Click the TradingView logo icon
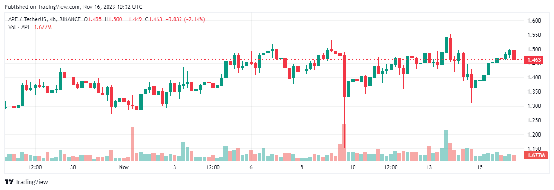The width and height of the screenshot is (554, 190). pyautogui.click(x=9, y=182)
